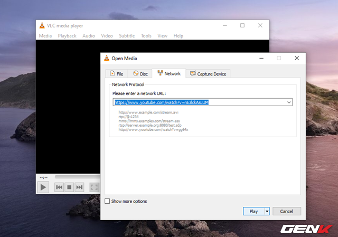Close the VLC media player window
The image size is (338, 237).
(x=260, y=25)
